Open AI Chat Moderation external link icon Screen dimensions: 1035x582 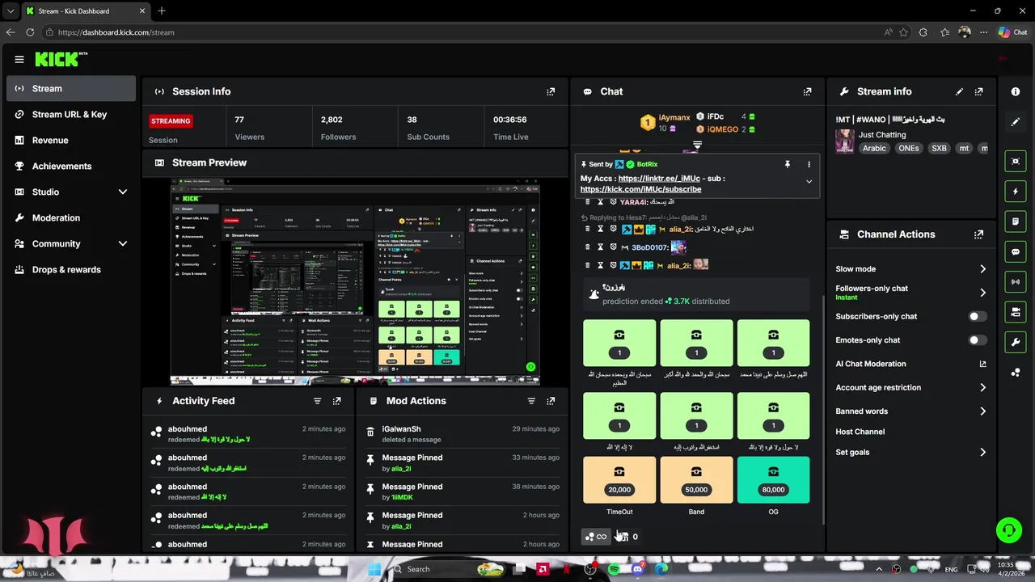983,364
